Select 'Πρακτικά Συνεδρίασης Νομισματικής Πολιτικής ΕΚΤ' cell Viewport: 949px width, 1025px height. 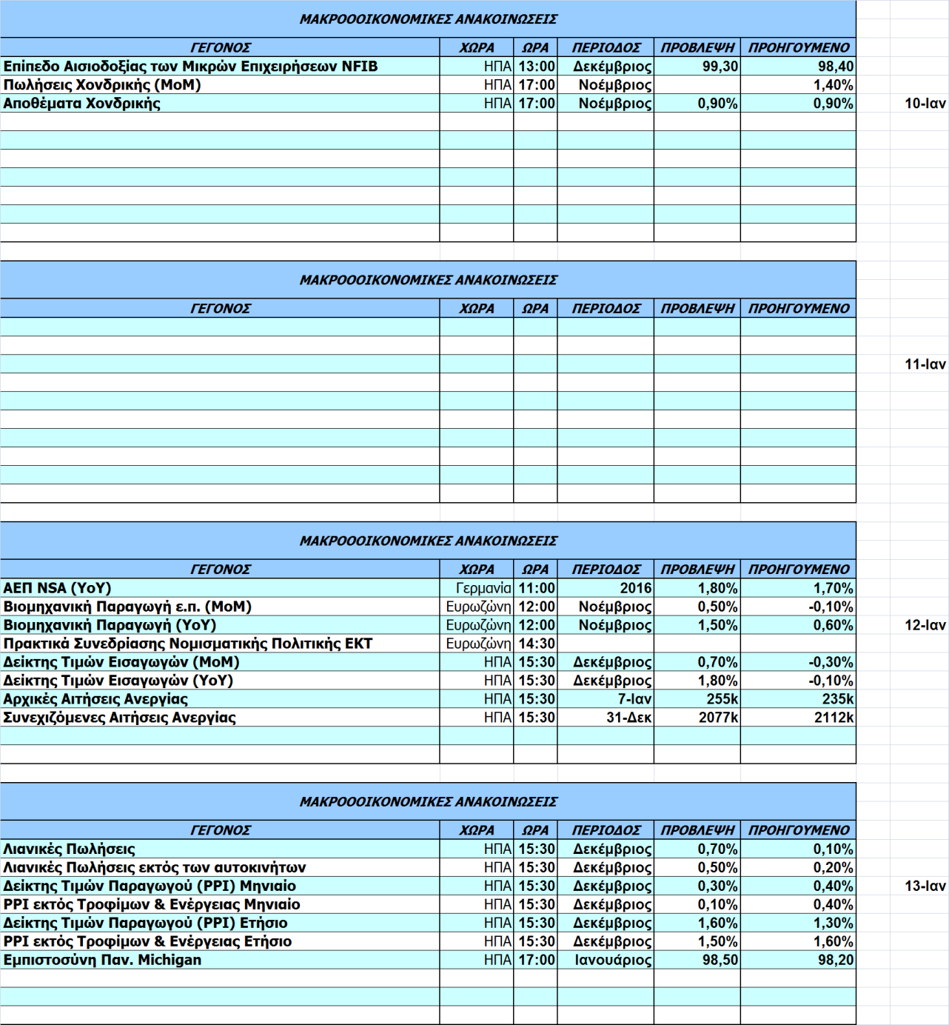point(220,644)
